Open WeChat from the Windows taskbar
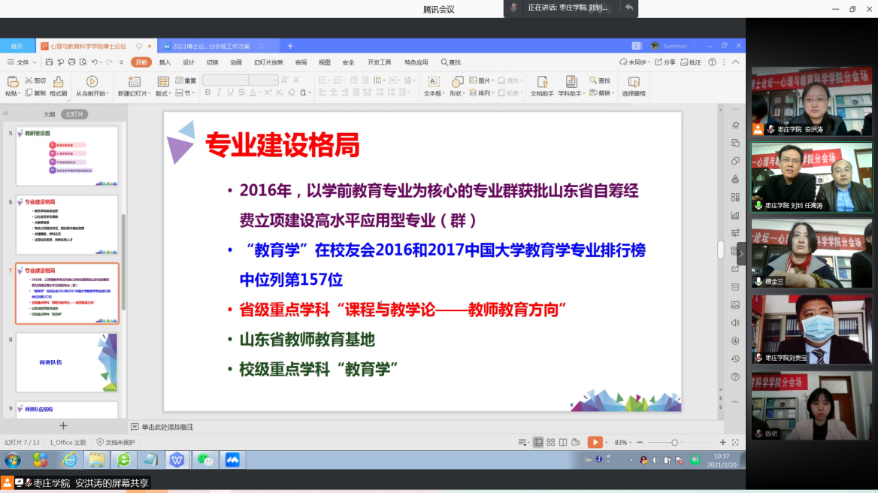Screen dimensions: 878x493 pyautogui.click(x=205, y=459)
